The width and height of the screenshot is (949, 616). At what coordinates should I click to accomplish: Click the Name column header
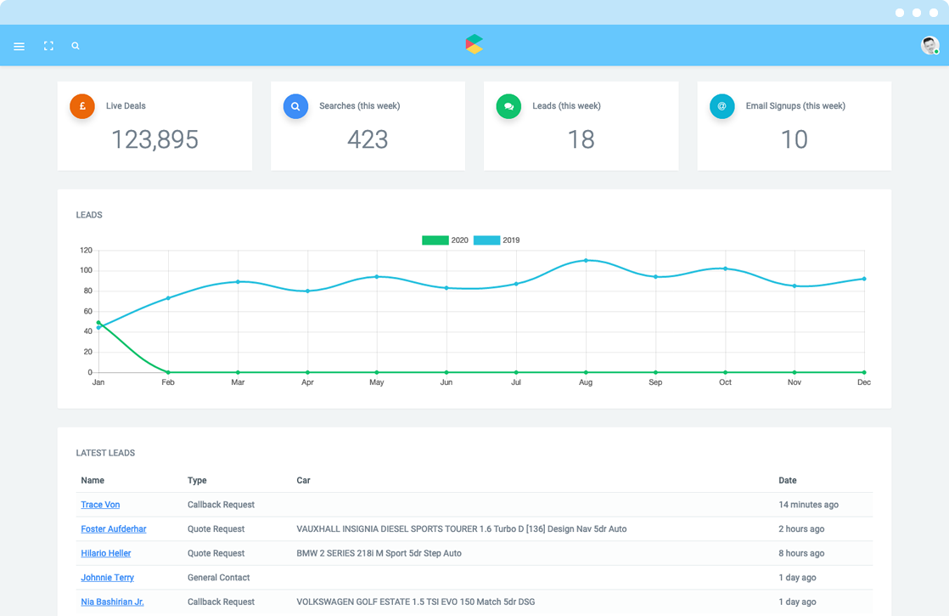coord(93,480)
